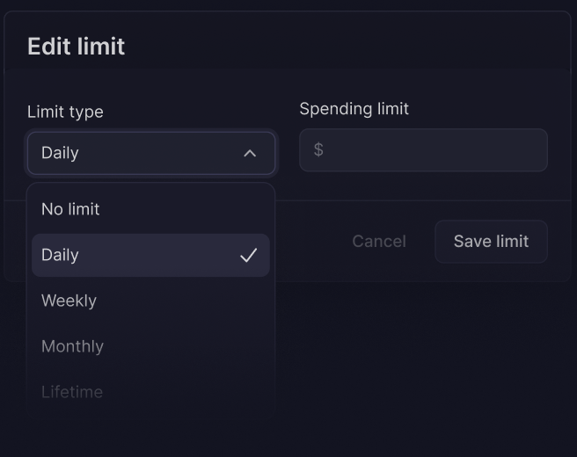The image size is (577, 457).
Task: Click the "Spending limit" field label
Action: (x=354, y=109)
